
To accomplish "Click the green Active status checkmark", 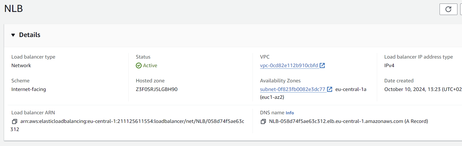I will coord(139,66).
